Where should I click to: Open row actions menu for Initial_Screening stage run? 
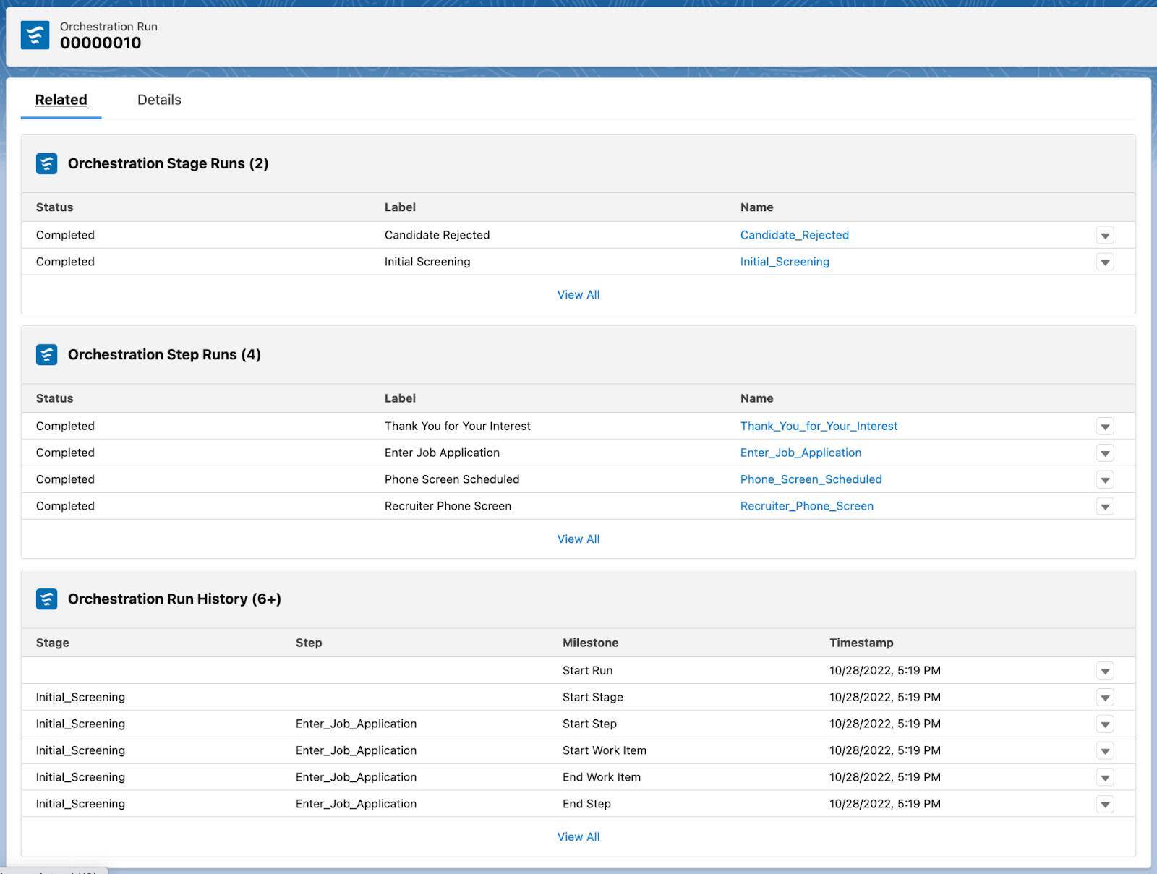pos(1105,262)
